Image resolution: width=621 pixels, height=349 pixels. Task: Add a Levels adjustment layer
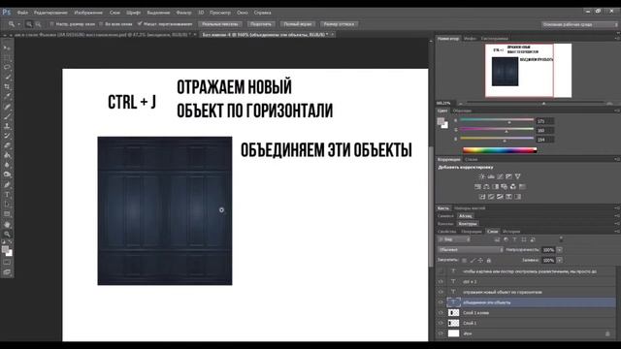tap(491, 176)
